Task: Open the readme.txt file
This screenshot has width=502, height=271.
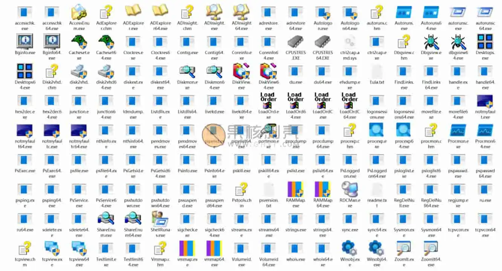Action: [x=377, y=189]
